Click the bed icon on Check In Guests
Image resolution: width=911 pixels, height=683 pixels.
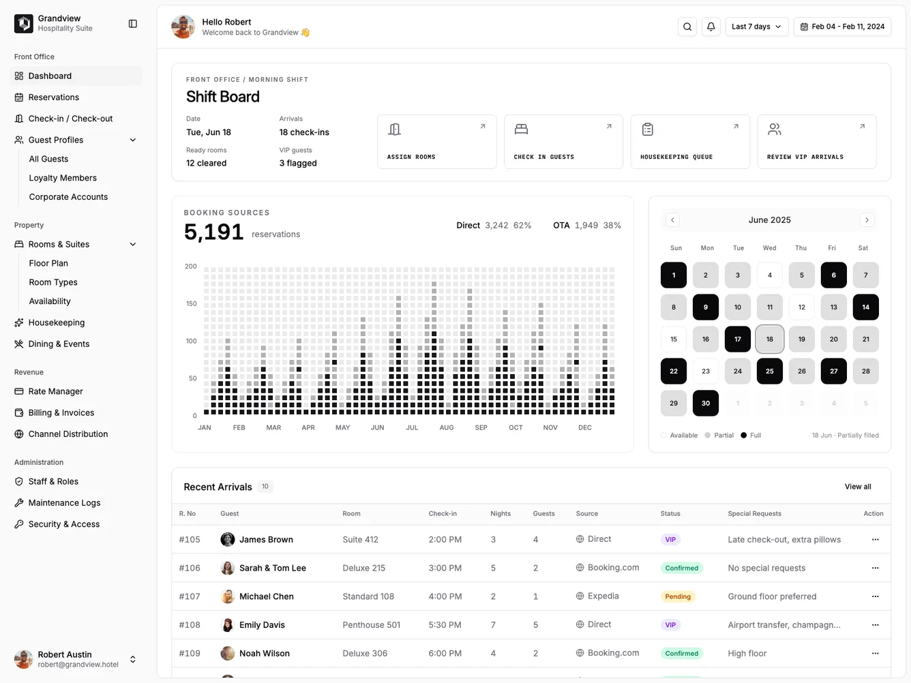521,129
